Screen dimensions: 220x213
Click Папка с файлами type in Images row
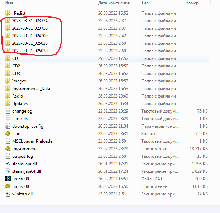pos(158,81)
